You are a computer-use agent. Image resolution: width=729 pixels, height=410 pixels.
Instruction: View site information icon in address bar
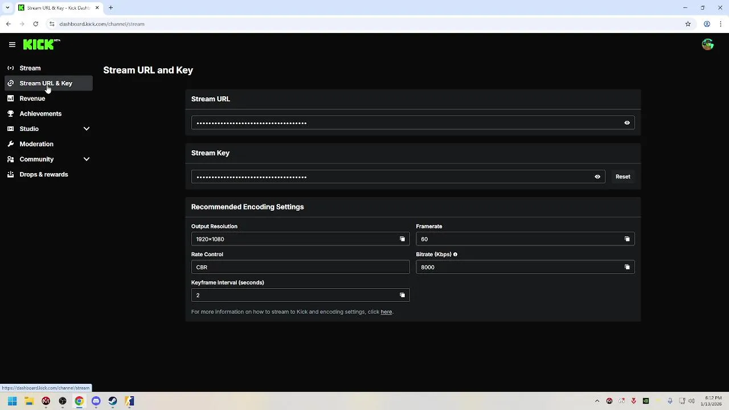tap(52, 24)
